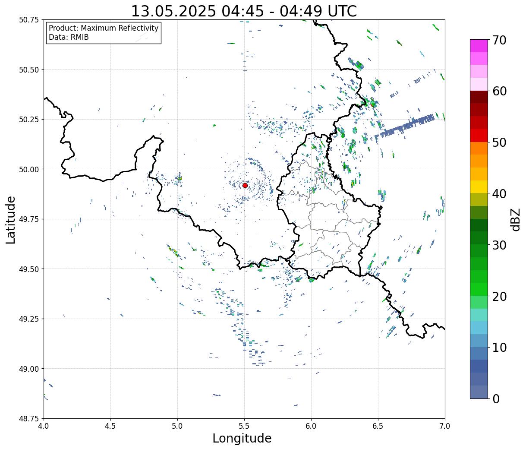Click the long blue radar beam streak in the northeast
Screen dimensions: 526x449
(405, 126)
